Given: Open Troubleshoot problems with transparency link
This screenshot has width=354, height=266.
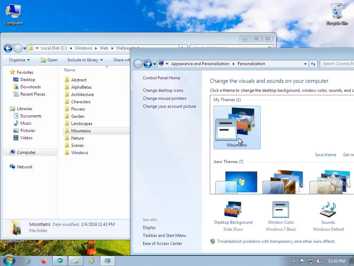Looking at the screenshot, I should [x=276, y=241].
